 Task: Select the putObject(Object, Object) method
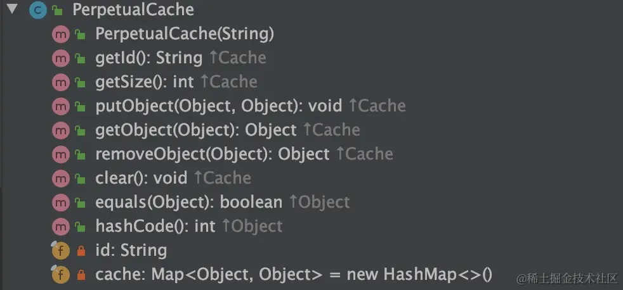pyautogui.click(x=218, y=106)
